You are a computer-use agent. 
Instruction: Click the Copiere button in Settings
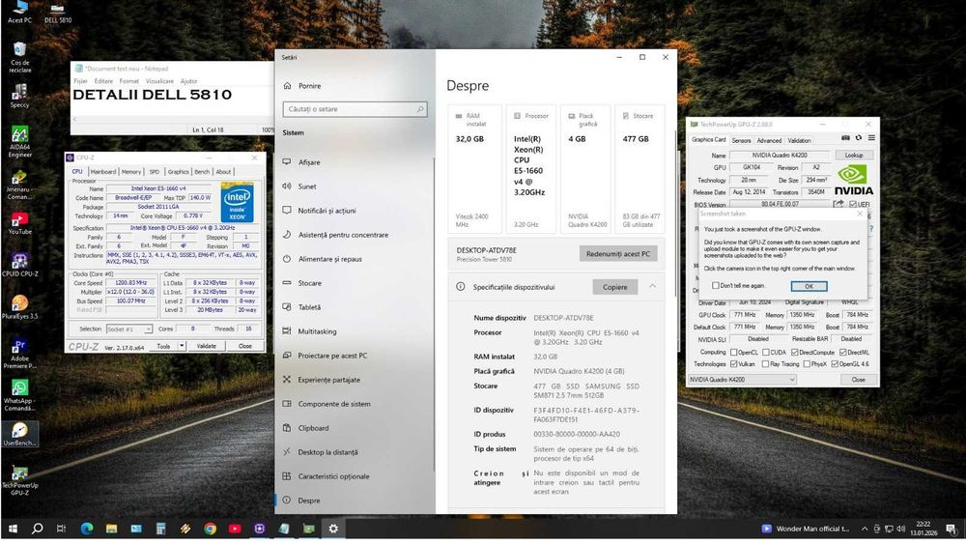[x=614, y=287]
